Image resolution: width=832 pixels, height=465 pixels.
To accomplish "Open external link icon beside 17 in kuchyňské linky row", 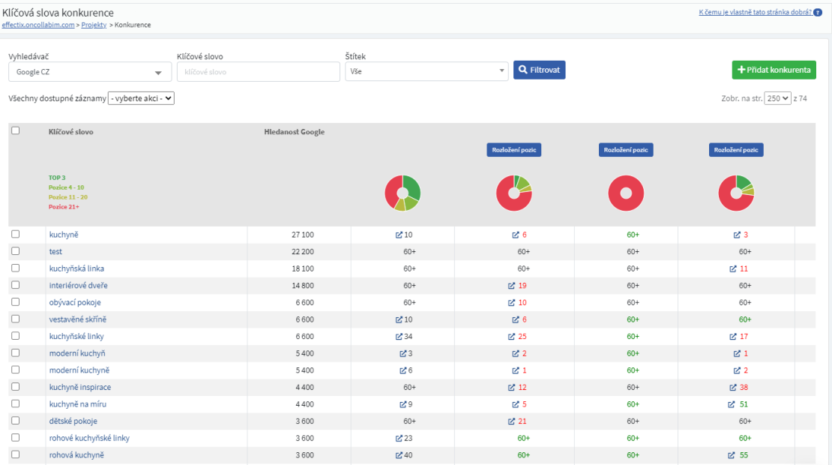I will [733, 337].
